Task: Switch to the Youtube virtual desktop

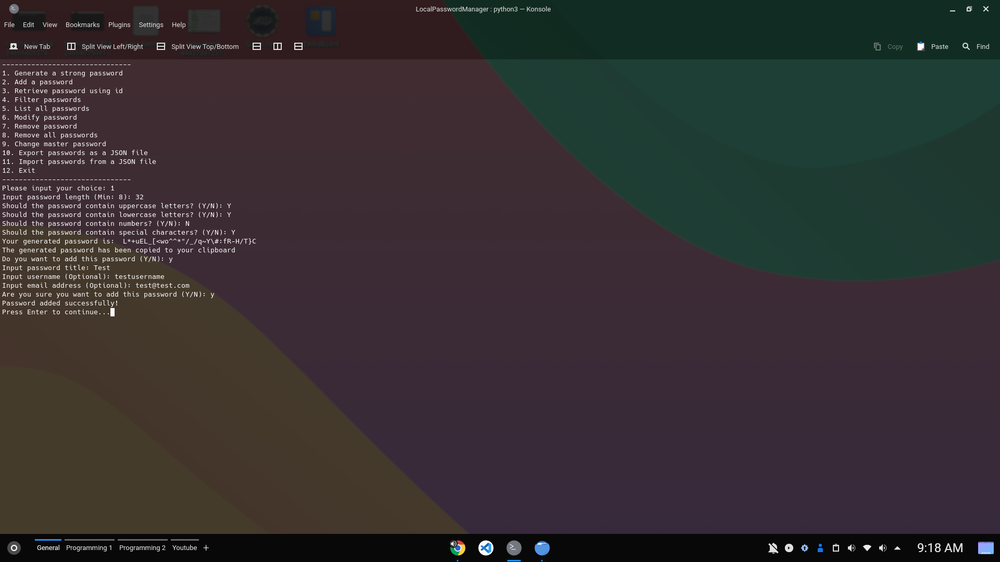Action: (x=184, y=547)
